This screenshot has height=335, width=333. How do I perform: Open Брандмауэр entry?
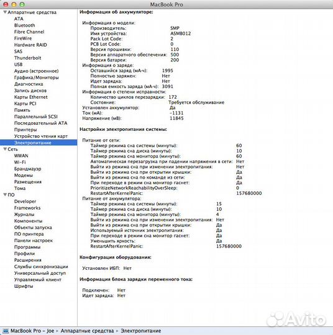tap(27, 169)
